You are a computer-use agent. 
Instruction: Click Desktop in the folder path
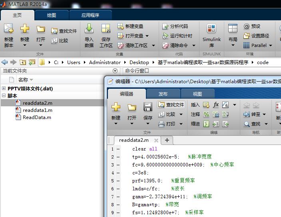point(139,63)
